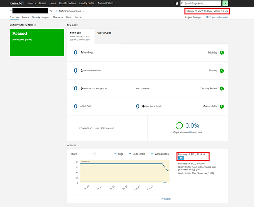Click the Quality Gate Status info icon
Image resolution: width=254 pixels, height=207 pixels.
coord(35,25)
